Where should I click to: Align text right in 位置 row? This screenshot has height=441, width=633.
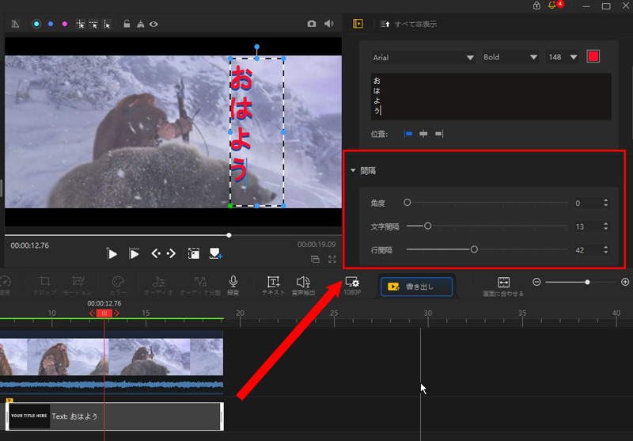(439, 134)
